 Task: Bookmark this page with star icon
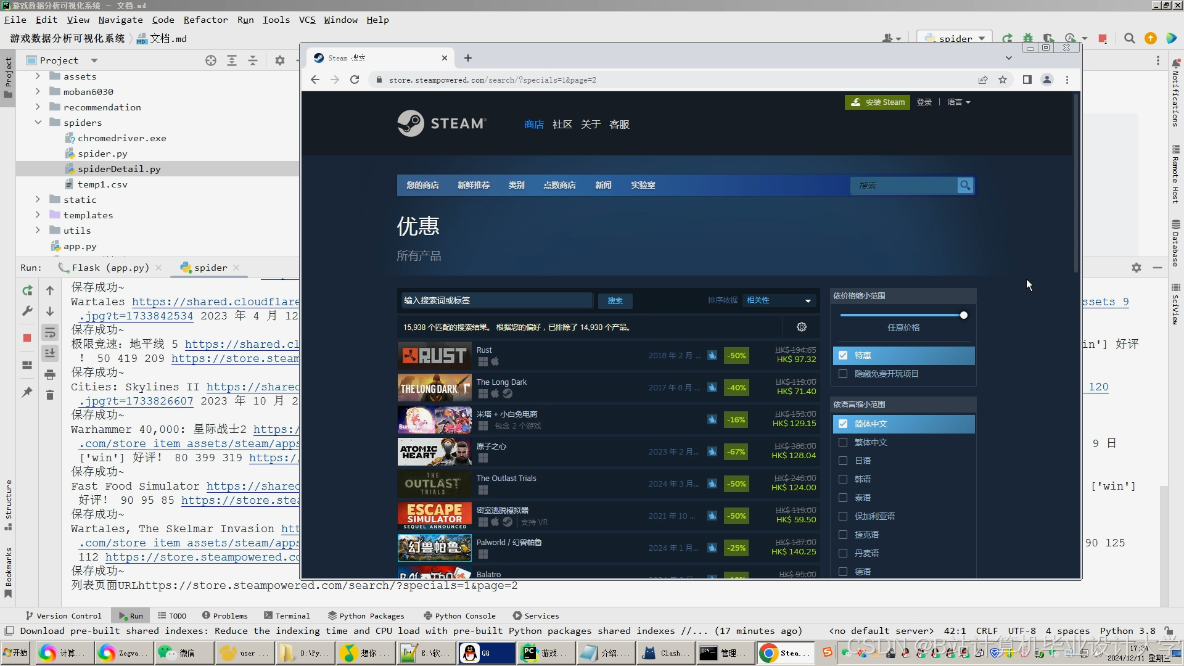point(1003,80)
